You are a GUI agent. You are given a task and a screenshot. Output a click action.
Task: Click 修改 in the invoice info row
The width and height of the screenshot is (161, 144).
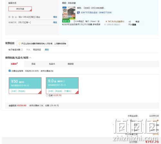(47, 50)
